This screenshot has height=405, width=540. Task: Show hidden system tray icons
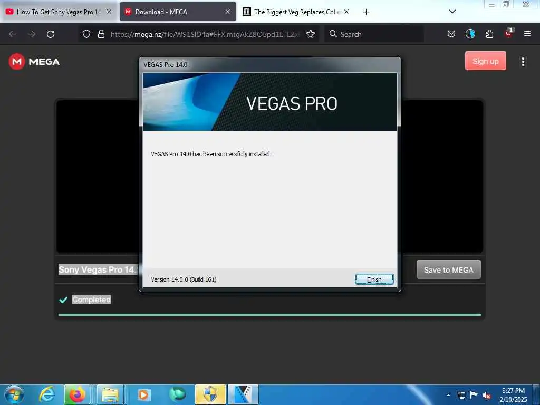click(448, 395)
